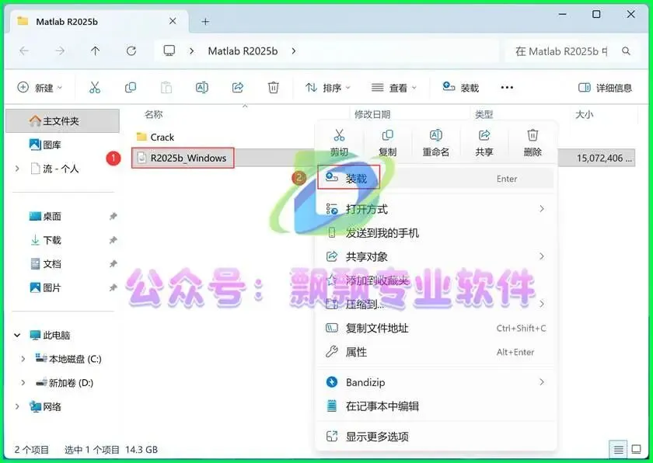
Task: Click 共享 share in the context menu
Action: (484, 143)
